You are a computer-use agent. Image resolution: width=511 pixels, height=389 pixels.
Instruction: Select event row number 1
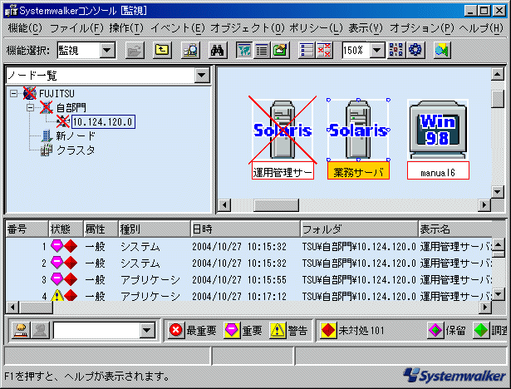[248, 246]
